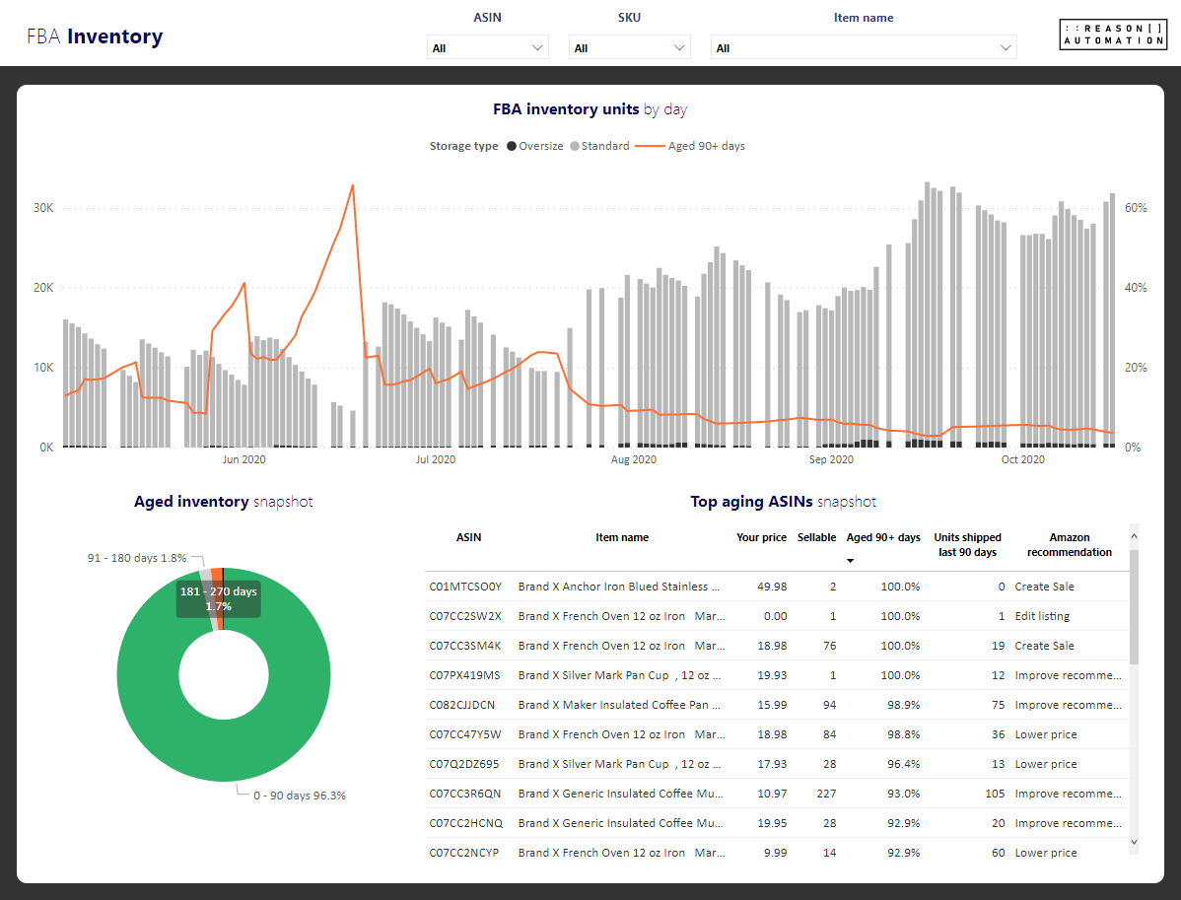Click the Amazon recommendation column header
The image size is (1181, 900).
click(x=1069, y=544)
